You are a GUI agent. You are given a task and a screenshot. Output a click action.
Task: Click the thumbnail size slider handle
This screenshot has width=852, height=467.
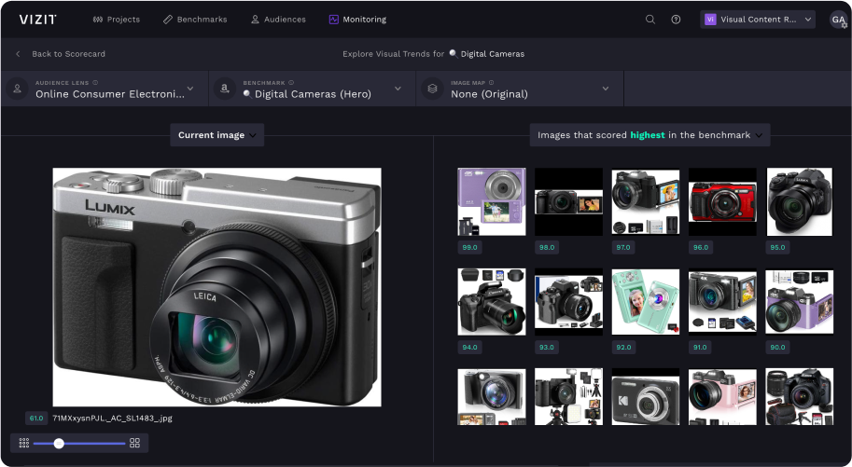point(59,443)
